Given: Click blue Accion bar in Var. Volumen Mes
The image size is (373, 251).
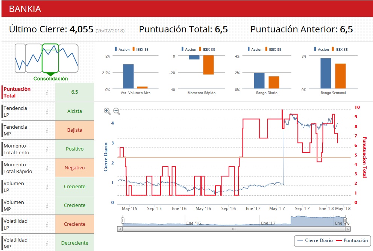Looking at the screenshot, I should tap(128, 76).
